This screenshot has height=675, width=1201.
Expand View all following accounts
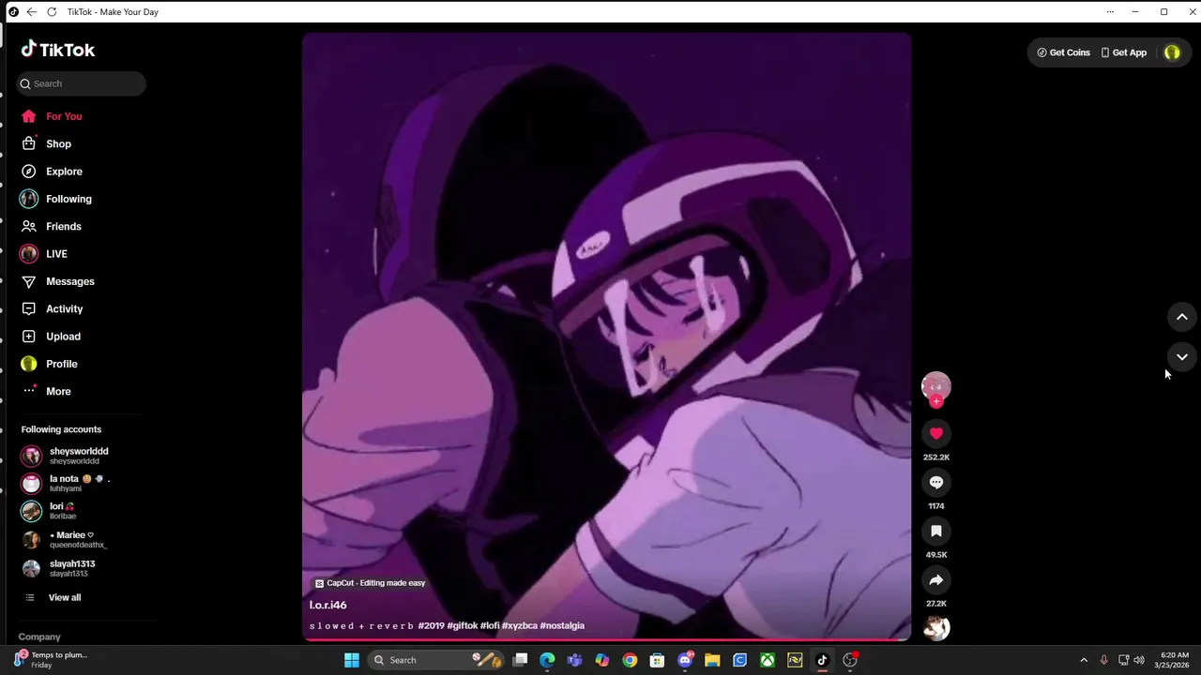(65, 597)
